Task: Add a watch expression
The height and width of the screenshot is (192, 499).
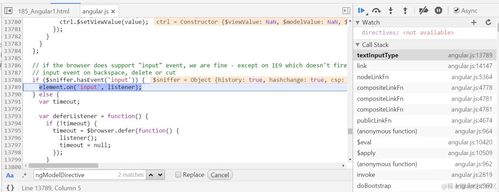Action: pyautogui.click(x=474, y=22)
